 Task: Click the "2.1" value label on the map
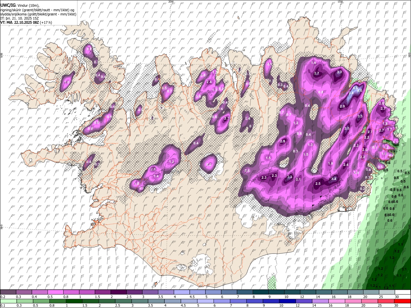(x=298, y=179)
